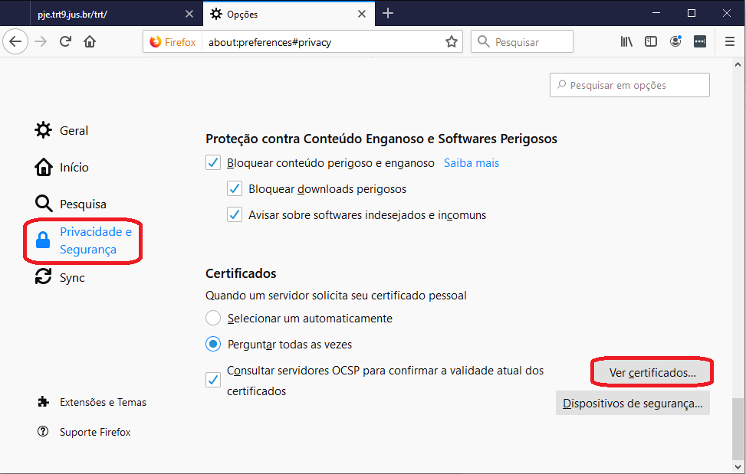
Task: Bookmark this page with the star icon
Action: point(452,42)
